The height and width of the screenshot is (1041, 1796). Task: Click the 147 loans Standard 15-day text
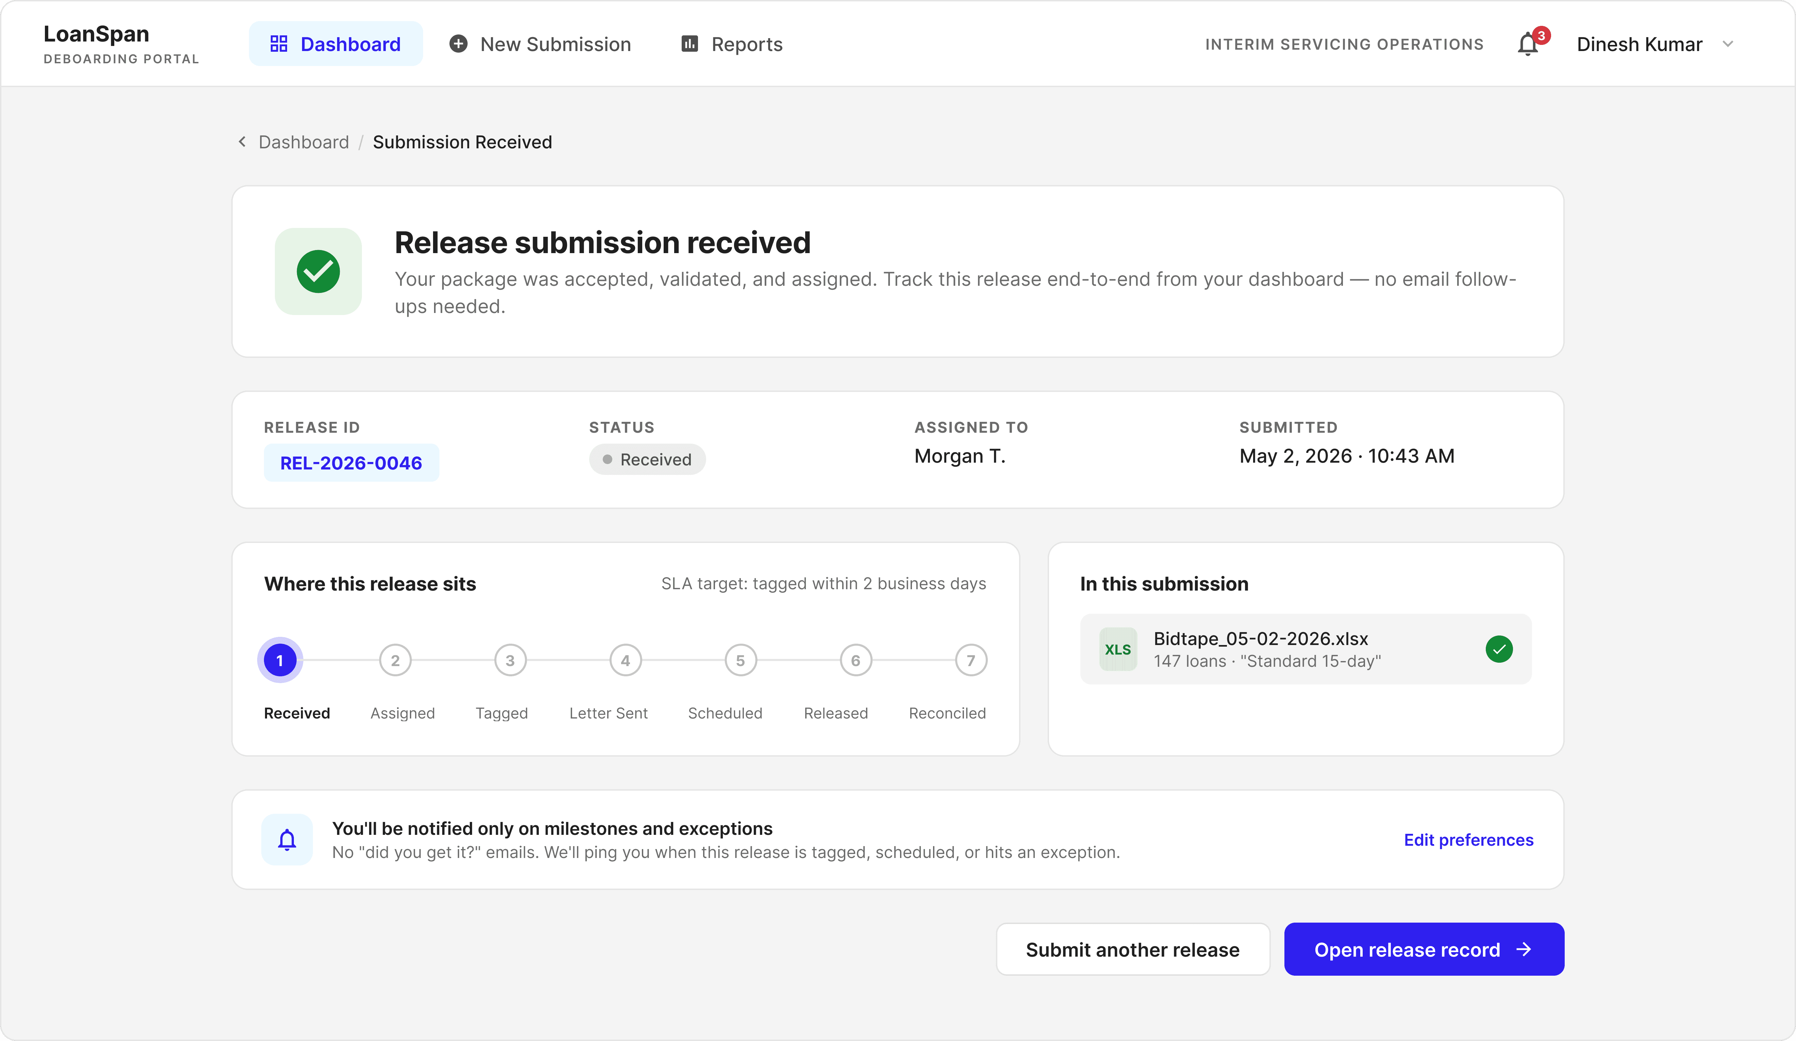pos(1267,661)
